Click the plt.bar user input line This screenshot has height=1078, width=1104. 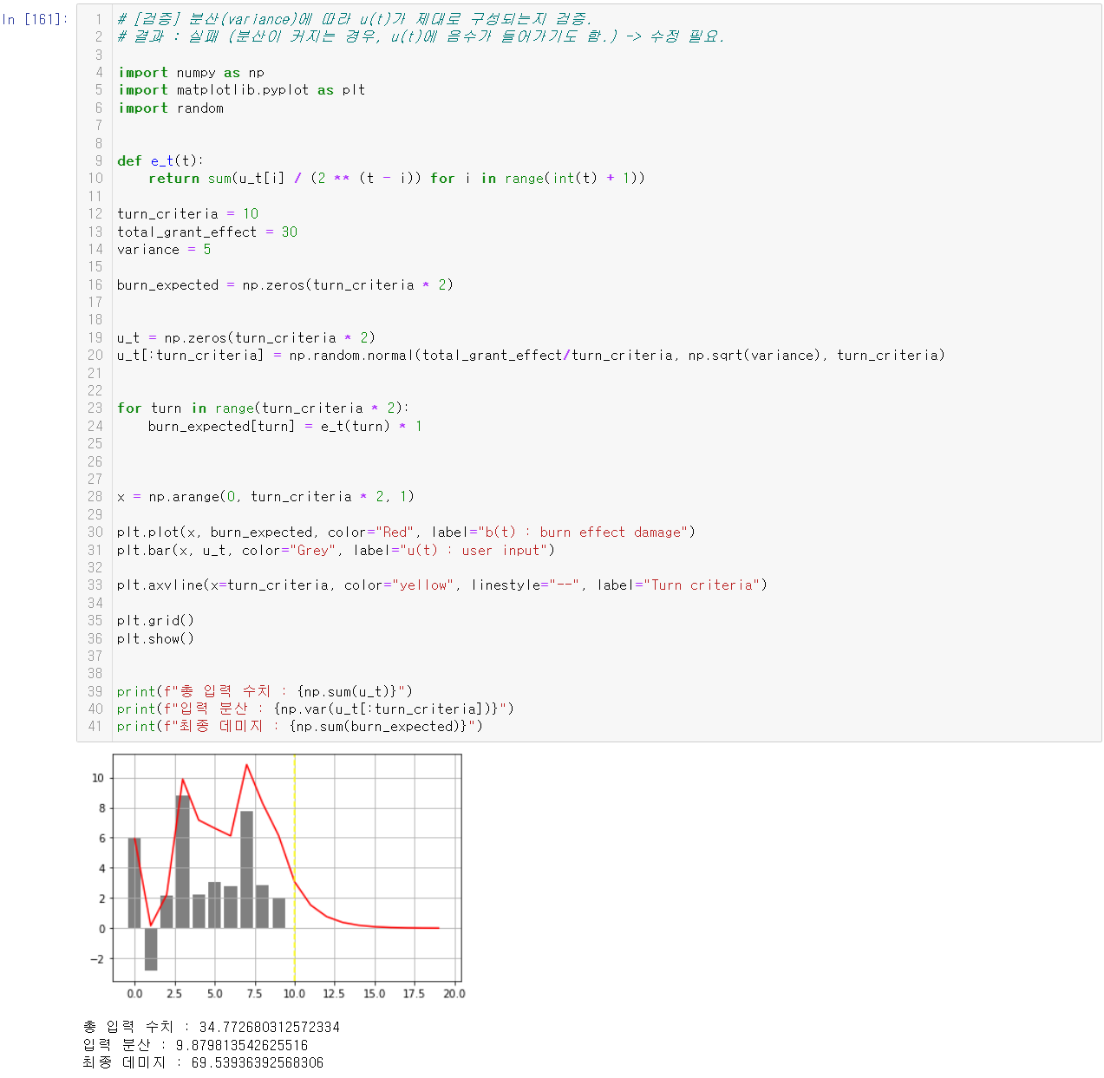[x=336, y=551]
